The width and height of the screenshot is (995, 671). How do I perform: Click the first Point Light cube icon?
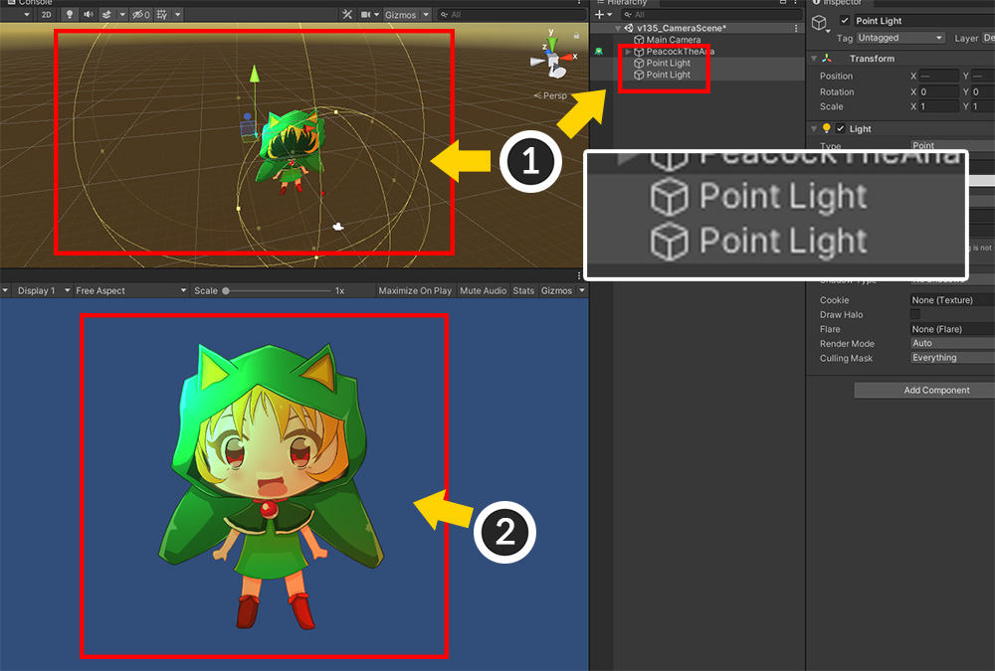pyautogui.click(x=639, y=63)
